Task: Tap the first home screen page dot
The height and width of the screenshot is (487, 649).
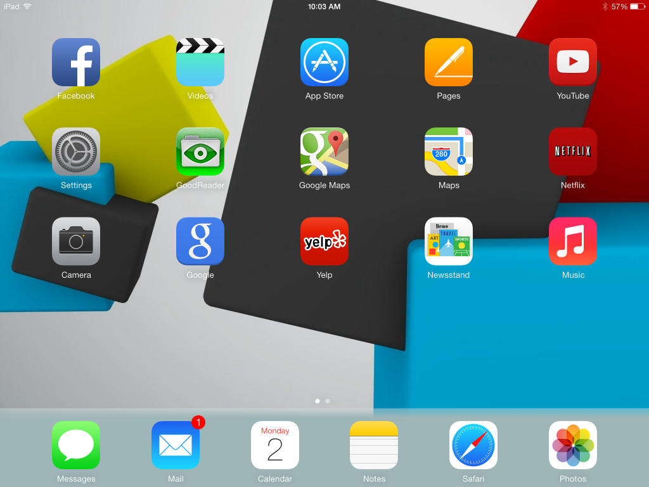Action: coord(318,401)
